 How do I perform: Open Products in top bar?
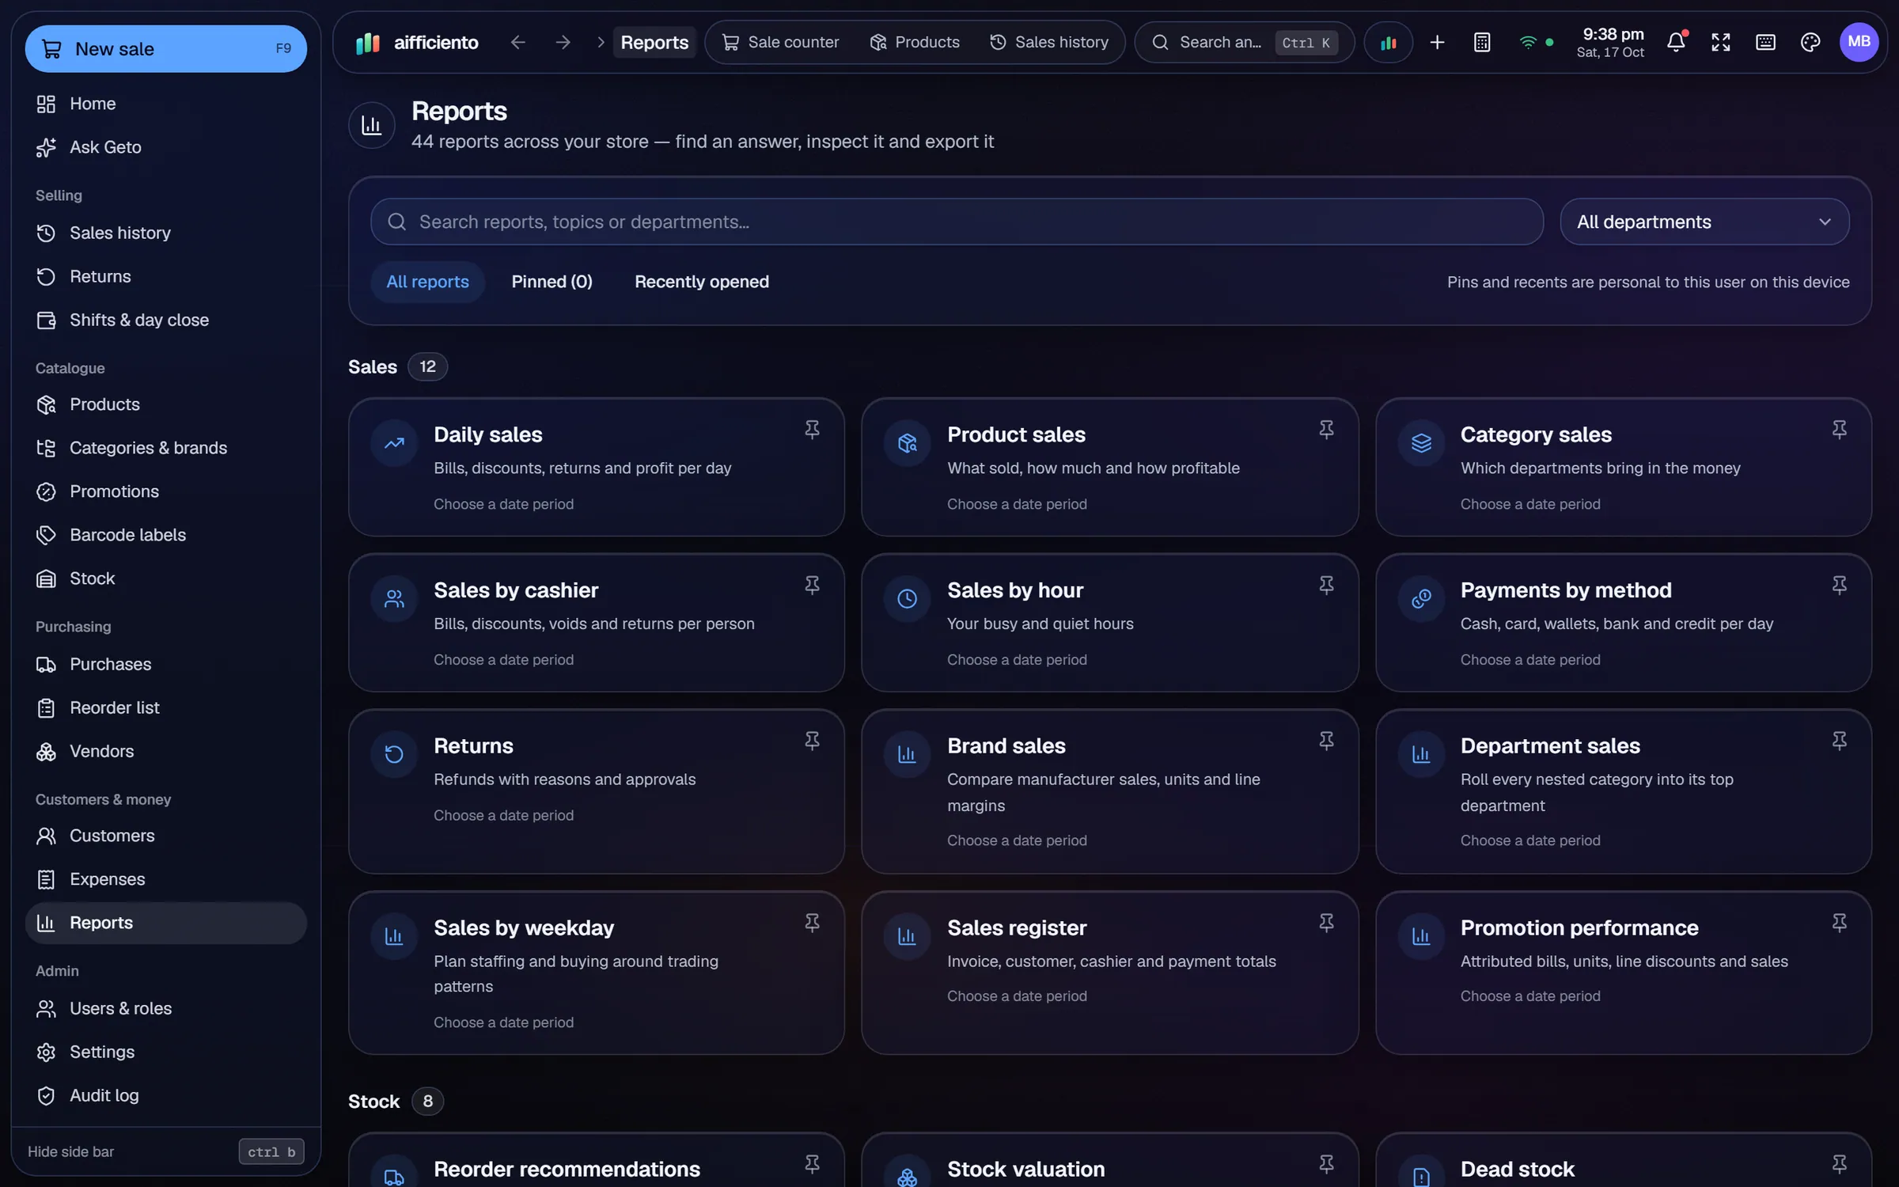(914, 42)
